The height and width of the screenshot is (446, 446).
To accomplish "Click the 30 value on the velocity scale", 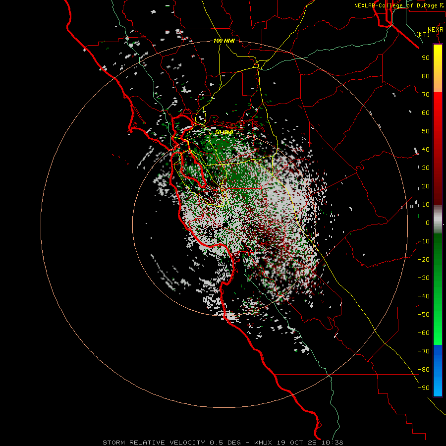I will click(426, 168).
